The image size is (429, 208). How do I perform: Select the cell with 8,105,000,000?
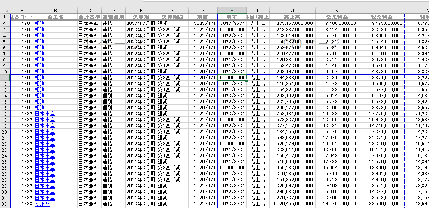point(337,23)
